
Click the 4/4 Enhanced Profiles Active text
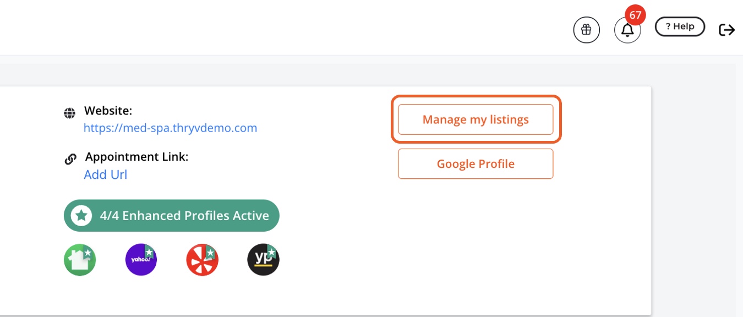click(x=184, y=216)
